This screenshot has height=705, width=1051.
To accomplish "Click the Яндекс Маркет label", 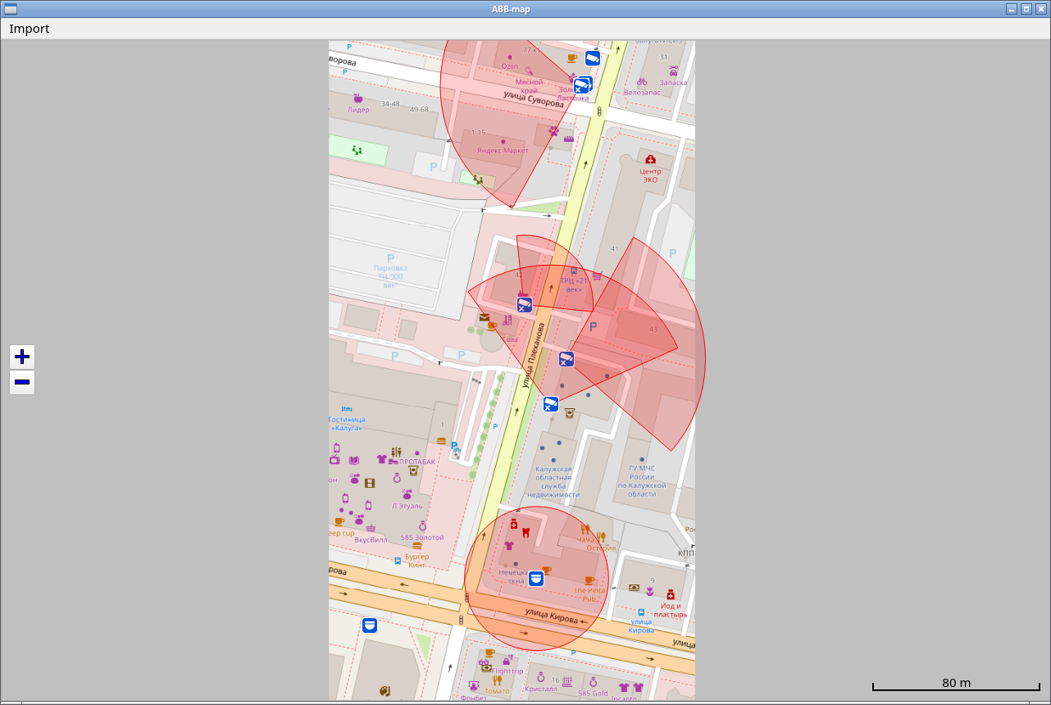I will [503, 151].
